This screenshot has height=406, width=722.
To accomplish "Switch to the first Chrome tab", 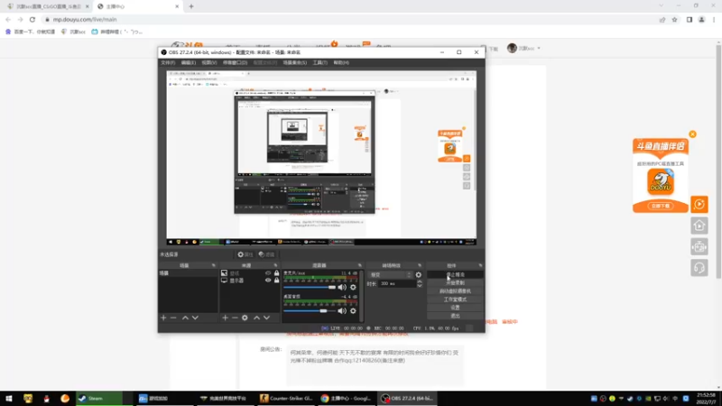I will point(48,6).
